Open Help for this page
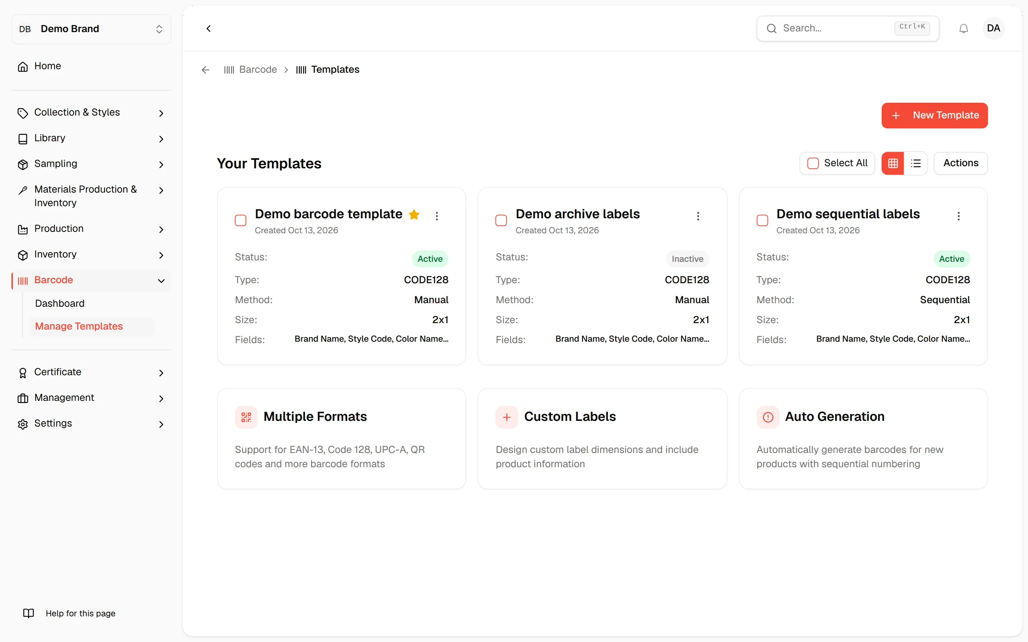The width and height of the screenshot is (1028, 642). (80, 613)
